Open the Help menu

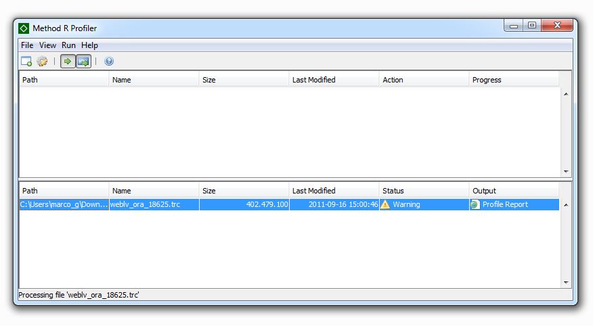(x=89, y=45)
